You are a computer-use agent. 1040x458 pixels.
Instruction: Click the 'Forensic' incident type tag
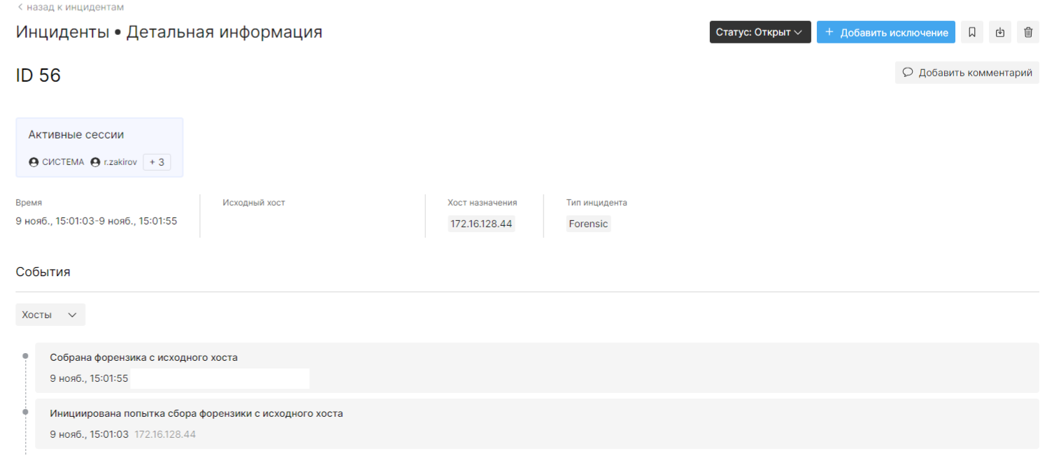588,224
